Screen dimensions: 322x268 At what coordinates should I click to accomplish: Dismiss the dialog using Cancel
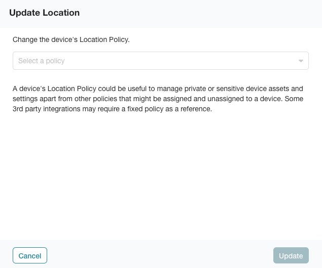point(30,255)
